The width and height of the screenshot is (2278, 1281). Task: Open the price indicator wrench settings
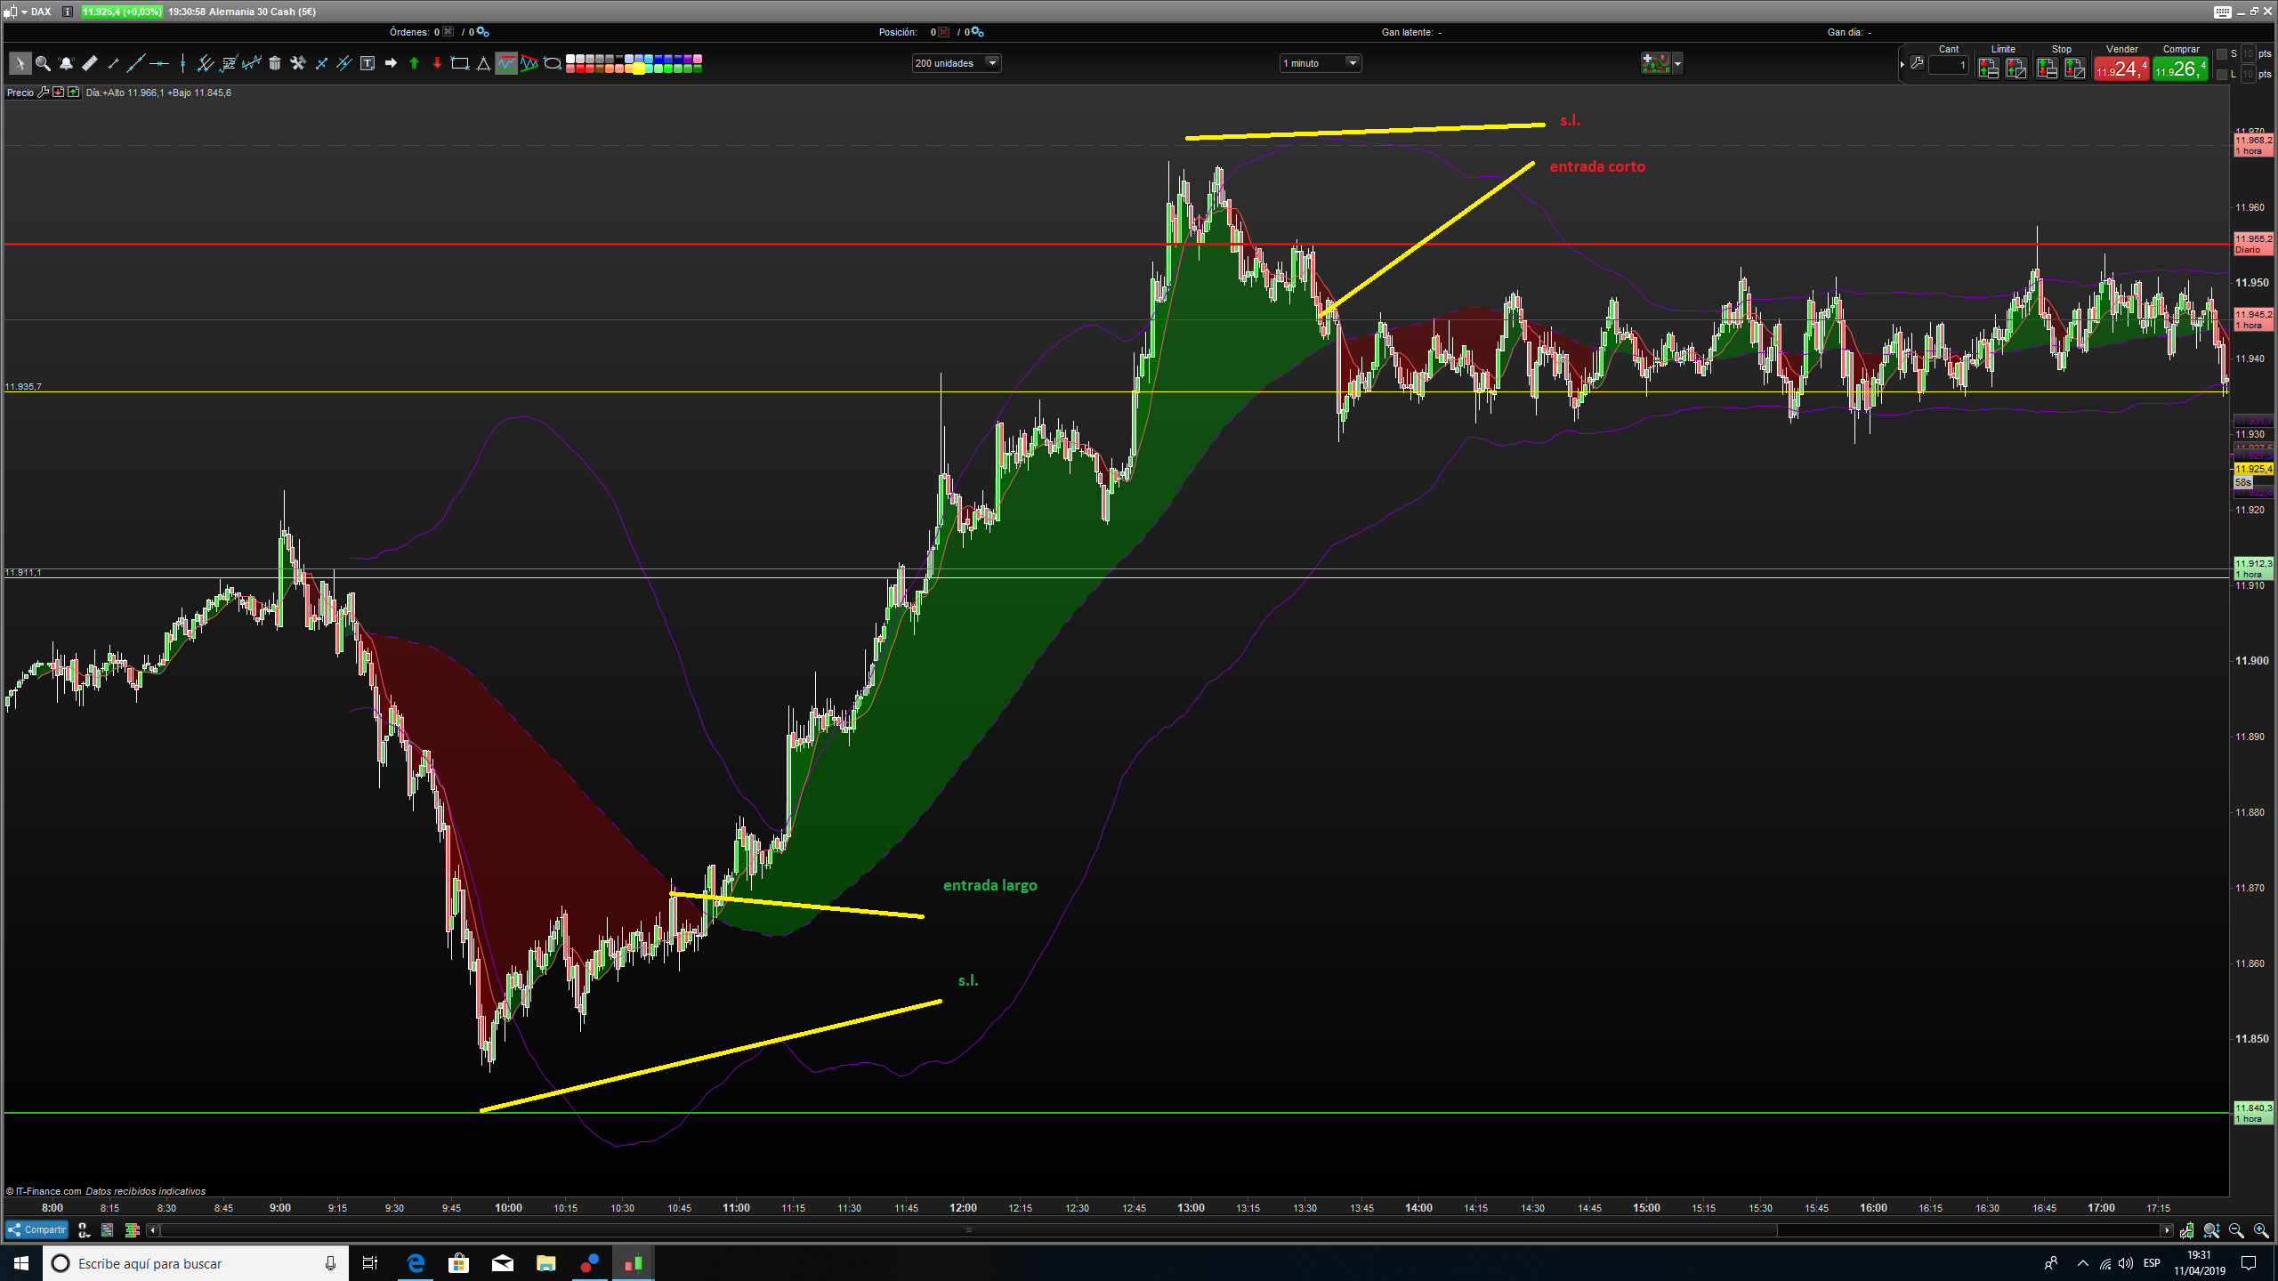click(43, 93)
